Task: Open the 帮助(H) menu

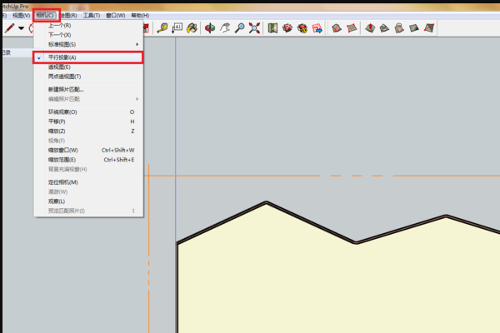Action: (140, 15)
